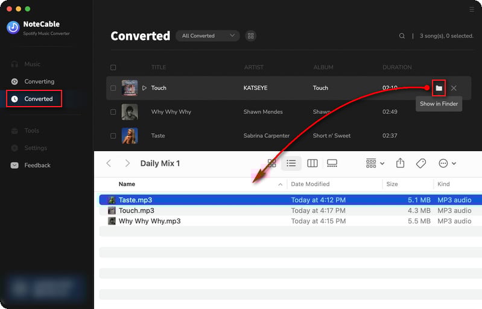
Task: Click the Why Why Why.mp3 file icon
Action: coord(112,221)
